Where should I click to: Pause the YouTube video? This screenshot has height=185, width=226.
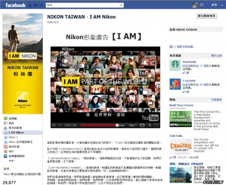pyautogui.click(x=54, y=125)
